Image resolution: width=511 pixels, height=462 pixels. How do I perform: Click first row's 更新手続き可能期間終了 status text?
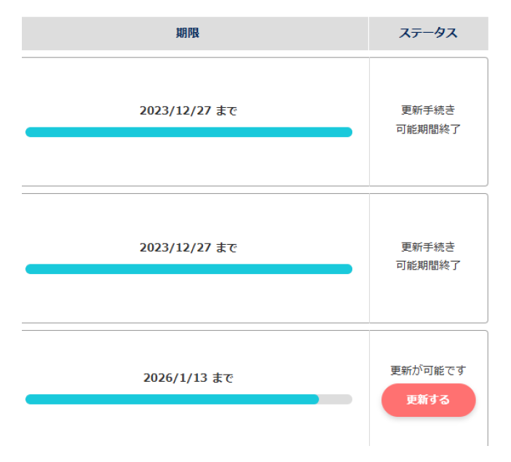click(x=428, y=120)
